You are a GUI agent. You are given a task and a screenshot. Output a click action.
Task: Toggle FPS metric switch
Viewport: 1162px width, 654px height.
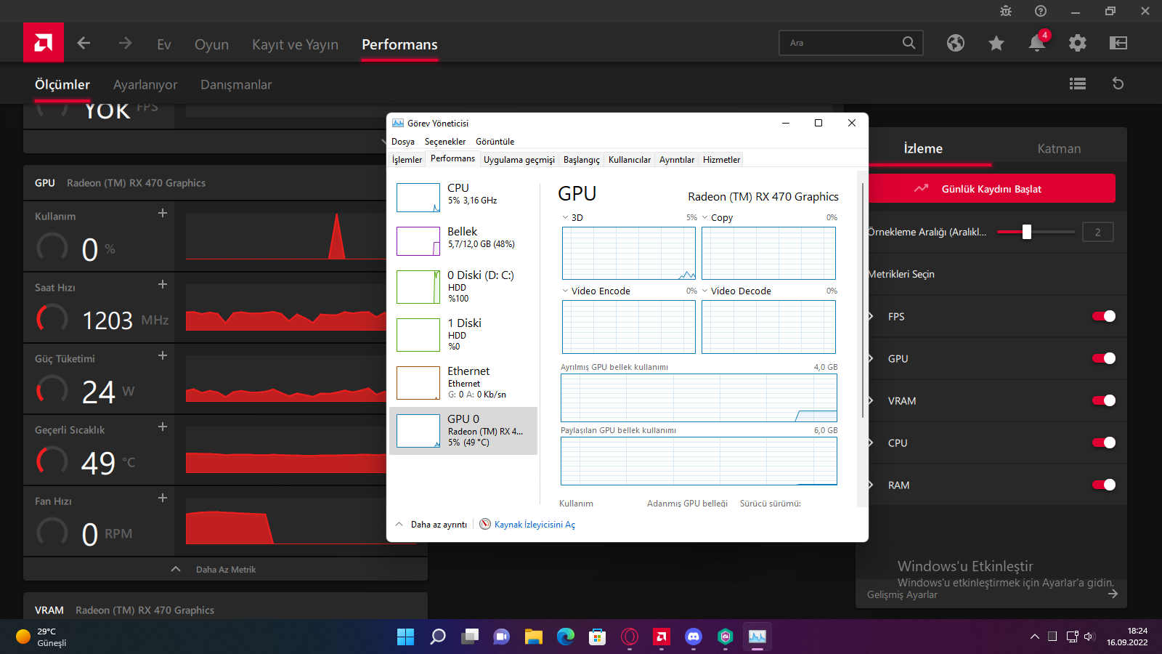click(1104, 316)
